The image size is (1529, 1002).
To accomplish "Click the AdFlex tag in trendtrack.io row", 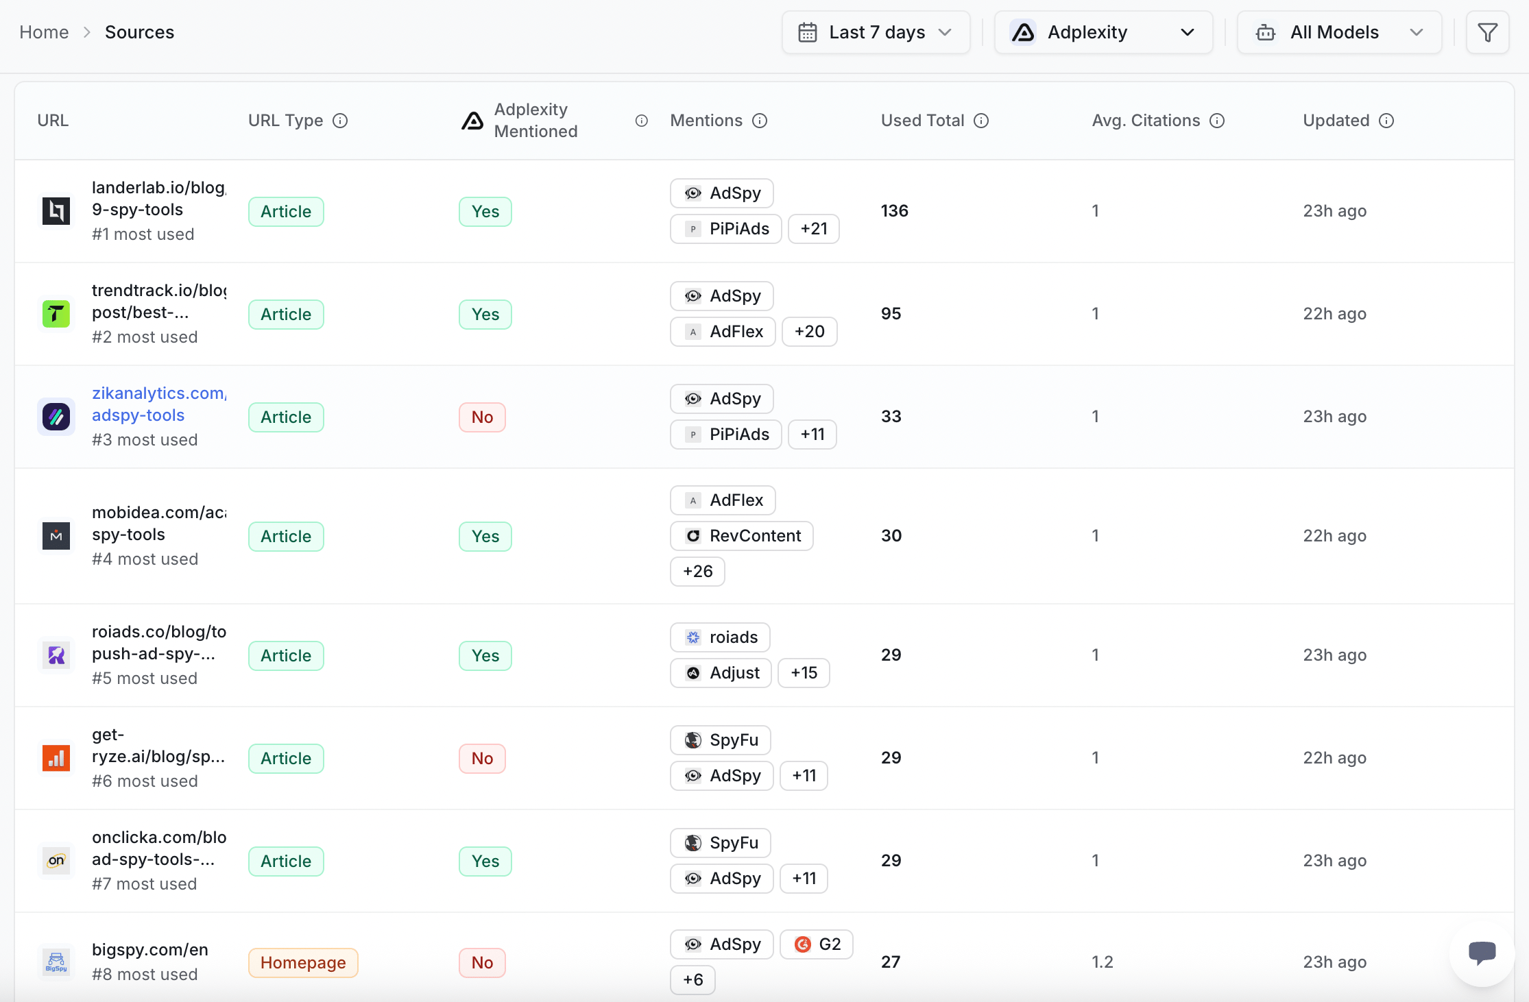I will tap(723, 332).
